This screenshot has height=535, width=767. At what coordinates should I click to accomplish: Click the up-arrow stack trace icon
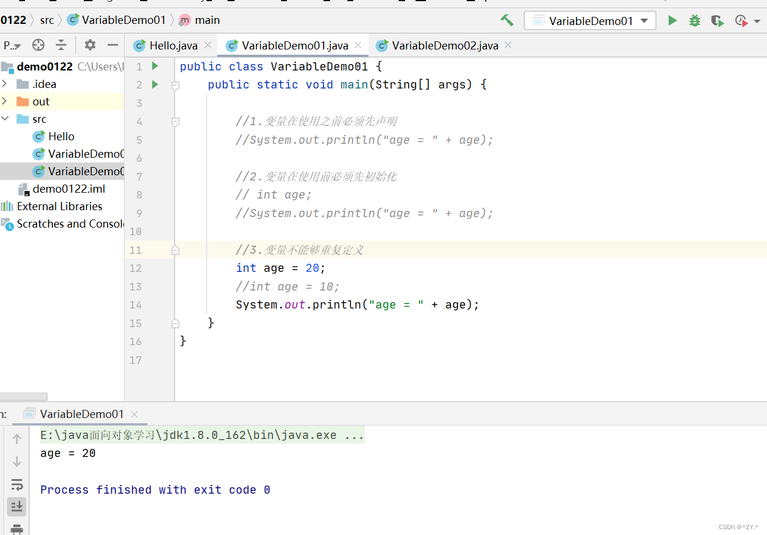click(x=17, y=439)
